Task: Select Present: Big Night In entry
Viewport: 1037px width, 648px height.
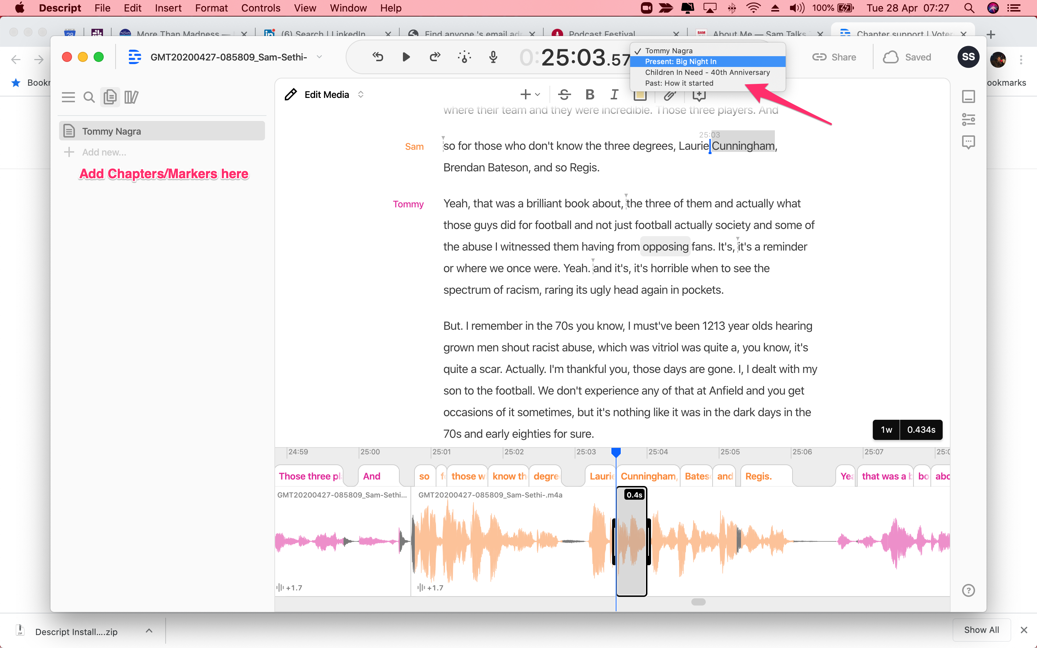Action: (708, 61)
